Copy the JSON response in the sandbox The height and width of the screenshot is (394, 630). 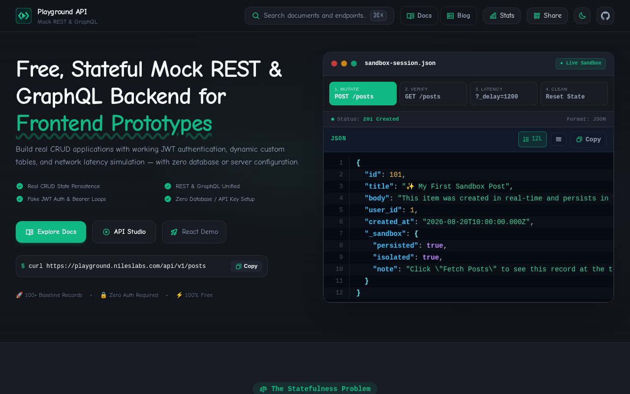point(588,139)
